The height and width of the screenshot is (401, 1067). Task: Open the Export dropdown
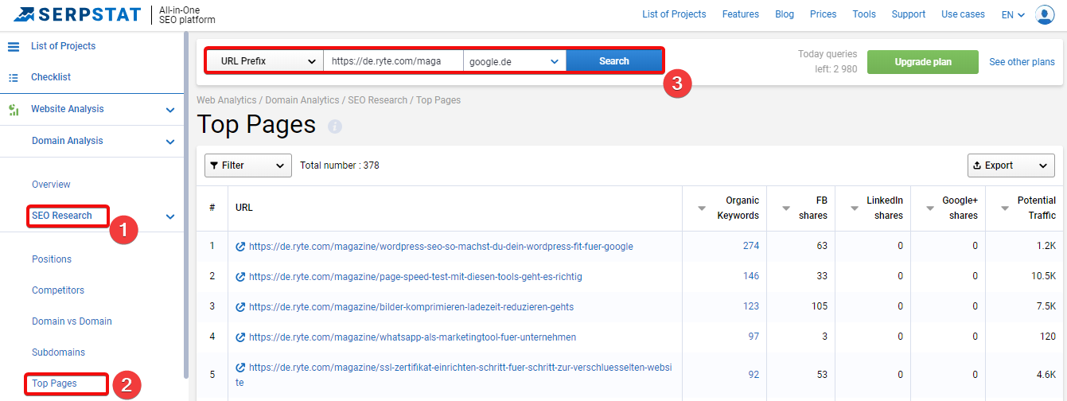(1011, 165)
